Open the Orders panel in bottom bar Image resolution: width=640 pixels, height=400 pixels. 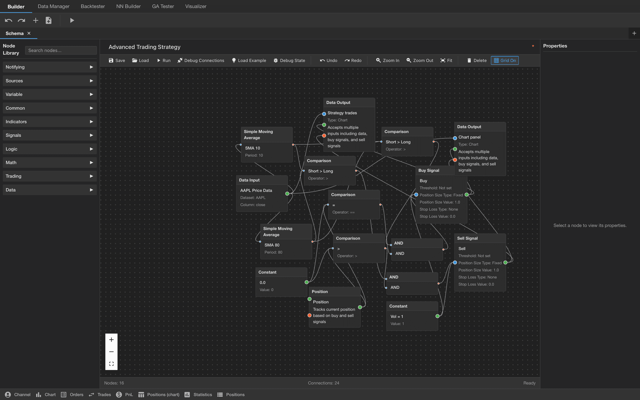click(72, 394)
